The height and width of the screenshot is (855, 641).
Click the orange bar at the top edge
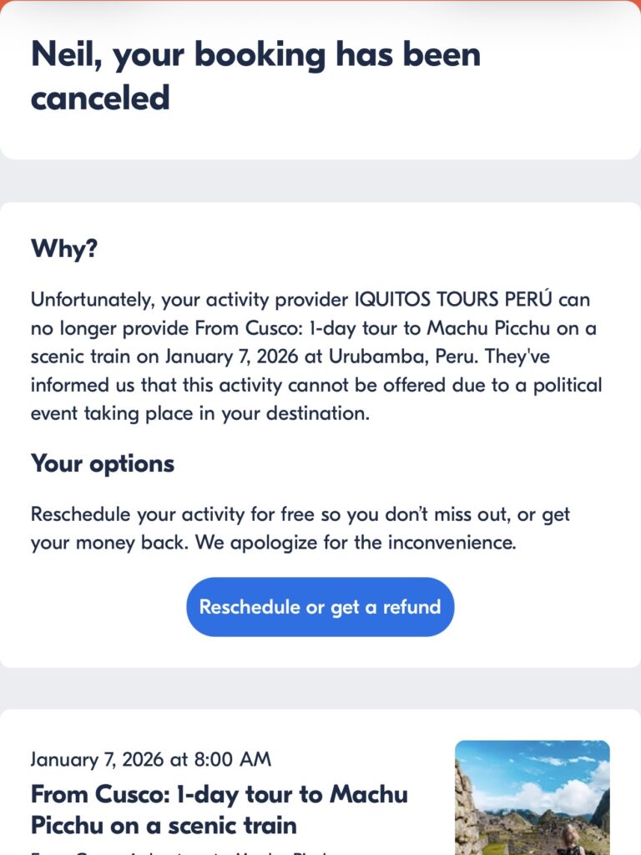coord(320,3)
